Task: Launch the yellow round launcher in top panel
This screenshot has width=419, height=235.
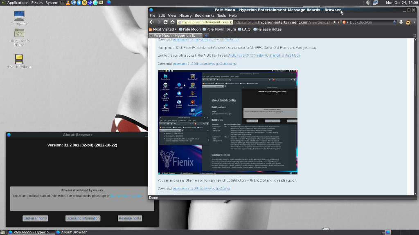Action: click(x=84, y=3)
